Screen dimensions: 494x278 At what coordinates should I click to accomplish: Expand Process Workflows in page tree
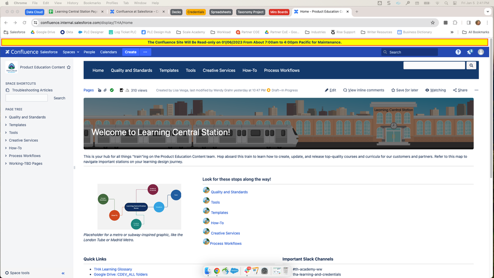pos(6,156)
